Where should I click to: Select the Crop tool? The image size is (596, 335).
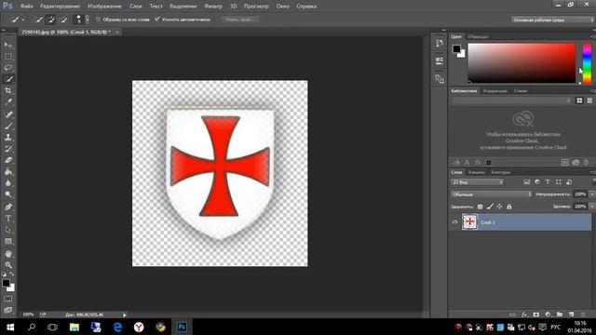pos(8,91)
